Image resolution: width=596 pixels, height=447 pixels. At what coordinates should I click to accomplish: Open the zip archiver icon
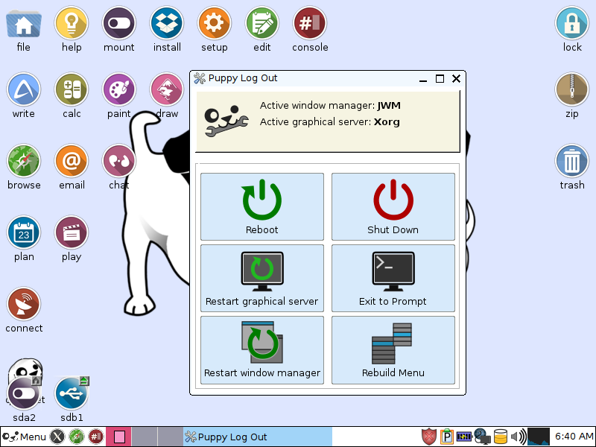click(x=572, y=89)
